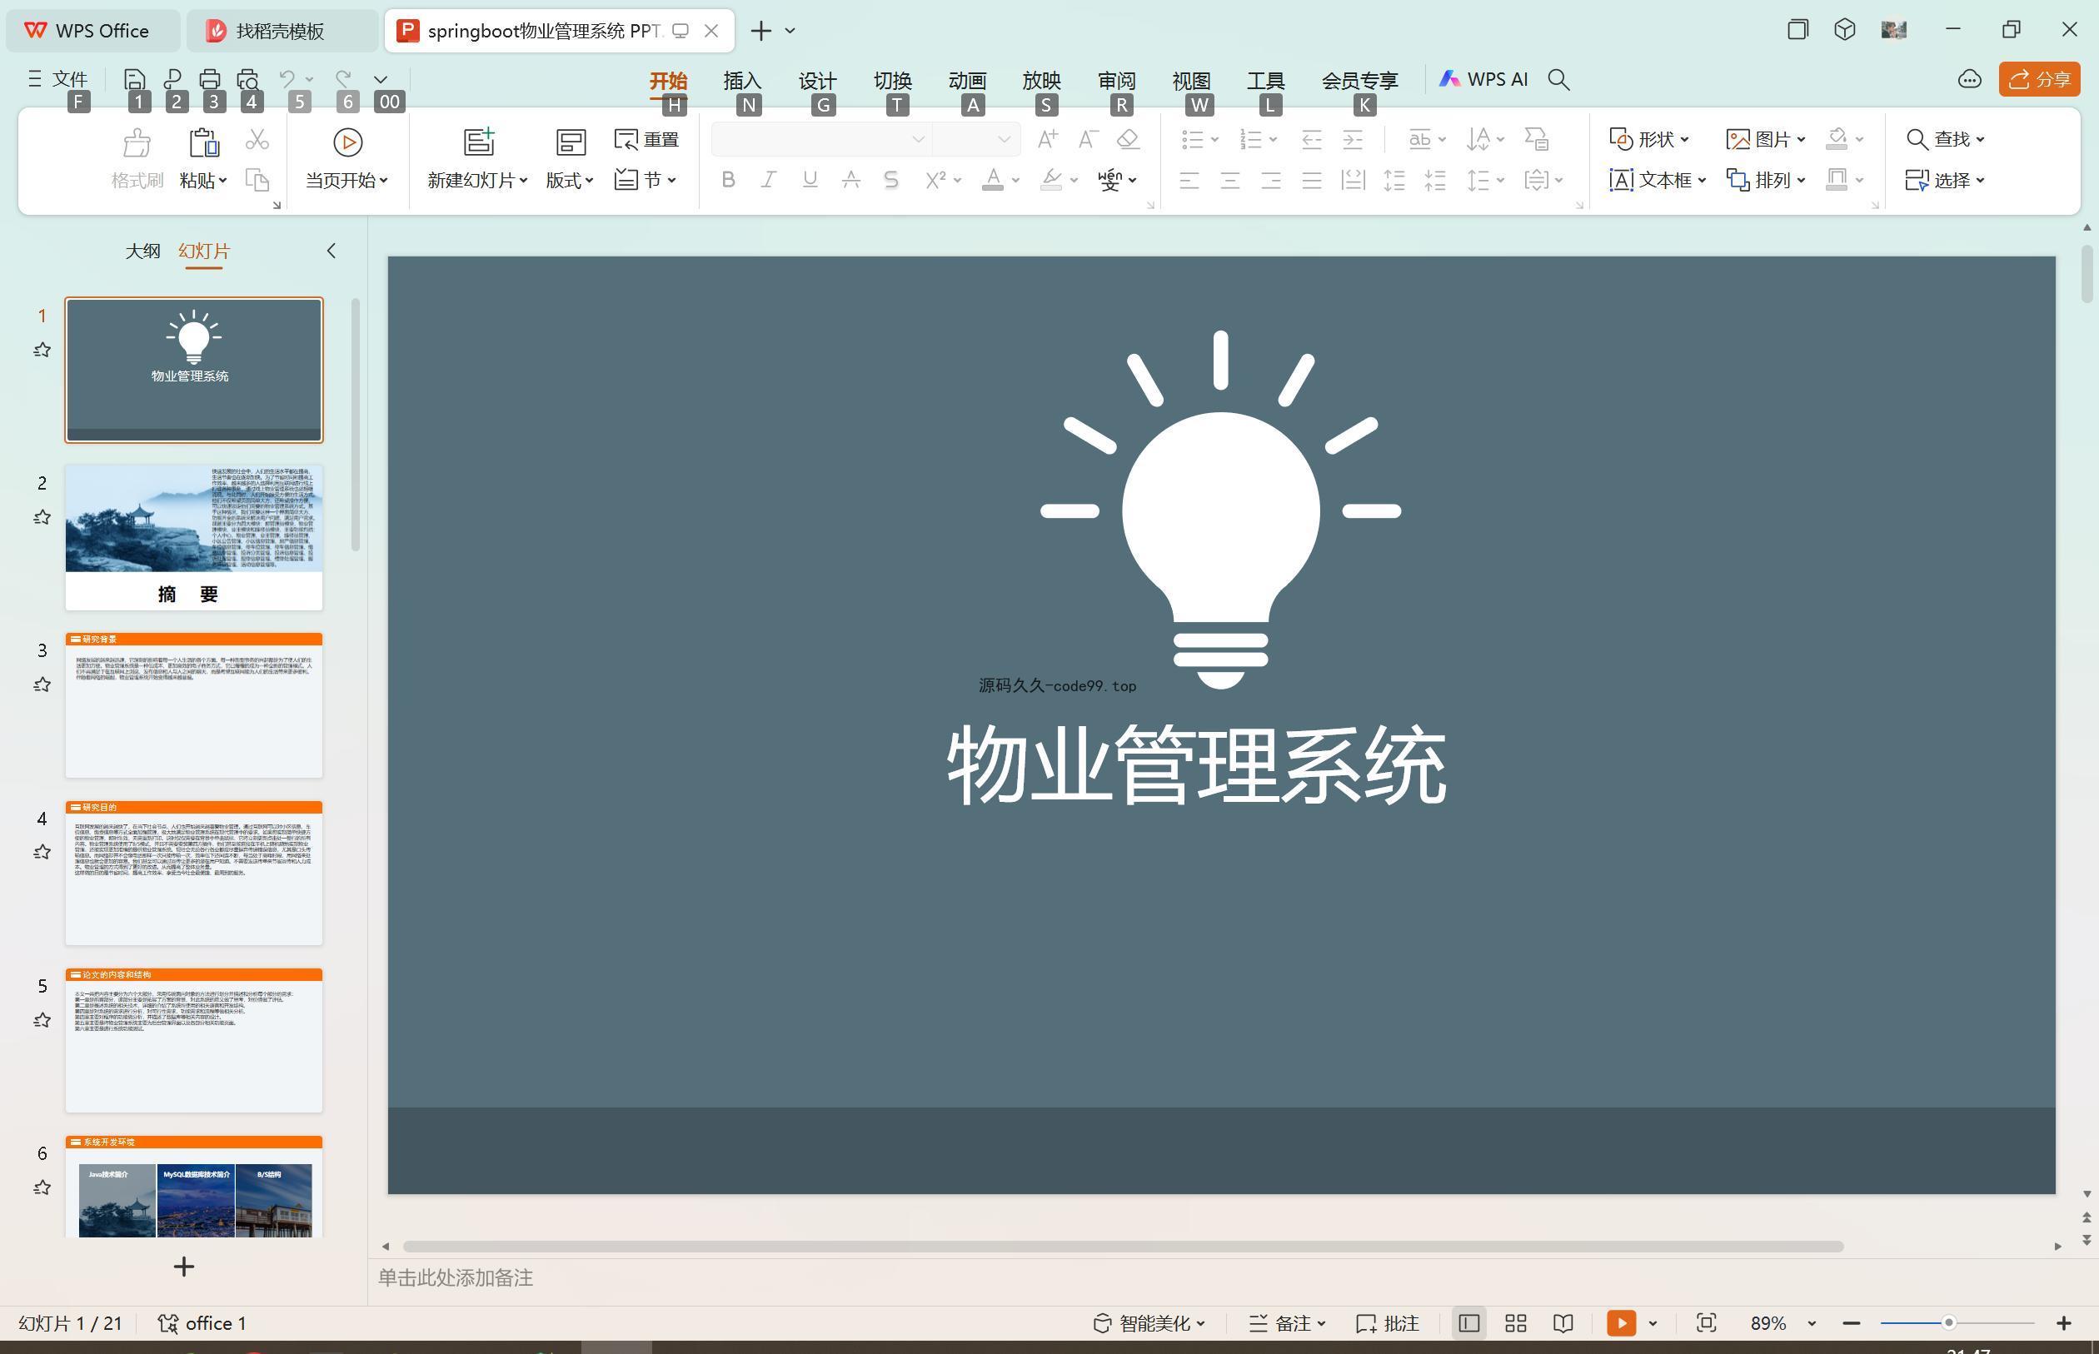Toggle text shadow S icon
Viewport: 2099px width, 1354px height.
[x=890, y=180]
